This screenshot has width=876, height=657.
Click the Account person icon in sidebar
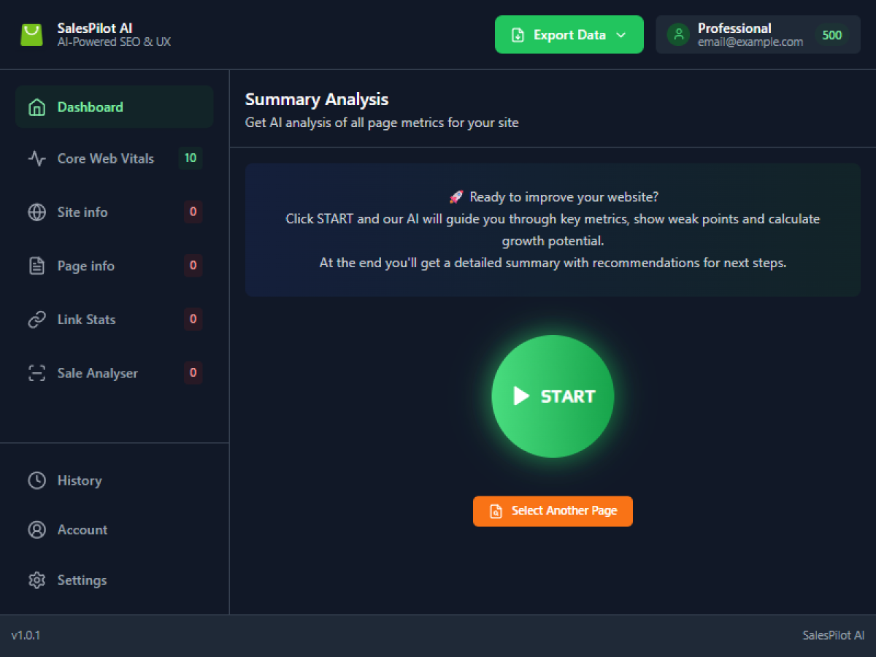point(36,530)
